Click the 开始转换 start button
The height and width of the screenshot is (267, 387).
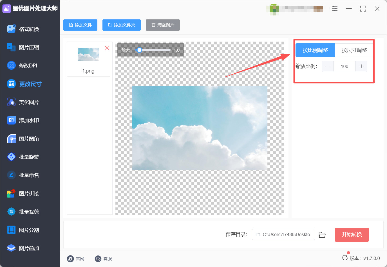point(352,235)
